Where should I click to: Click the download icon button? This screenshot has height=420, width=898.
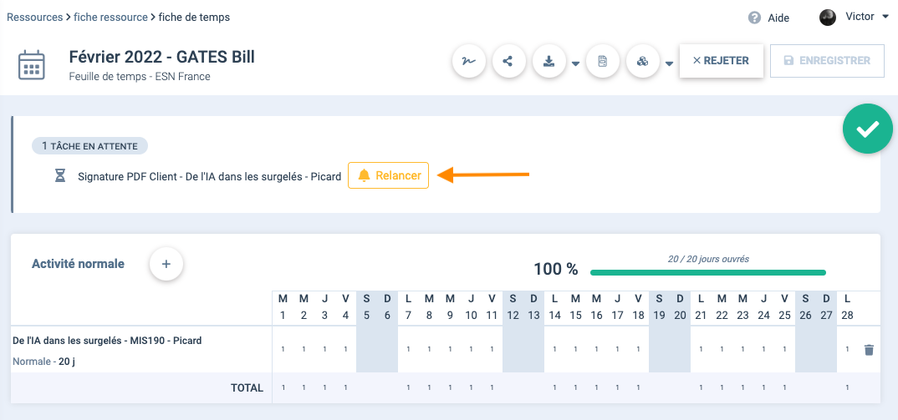pos(549,61)
